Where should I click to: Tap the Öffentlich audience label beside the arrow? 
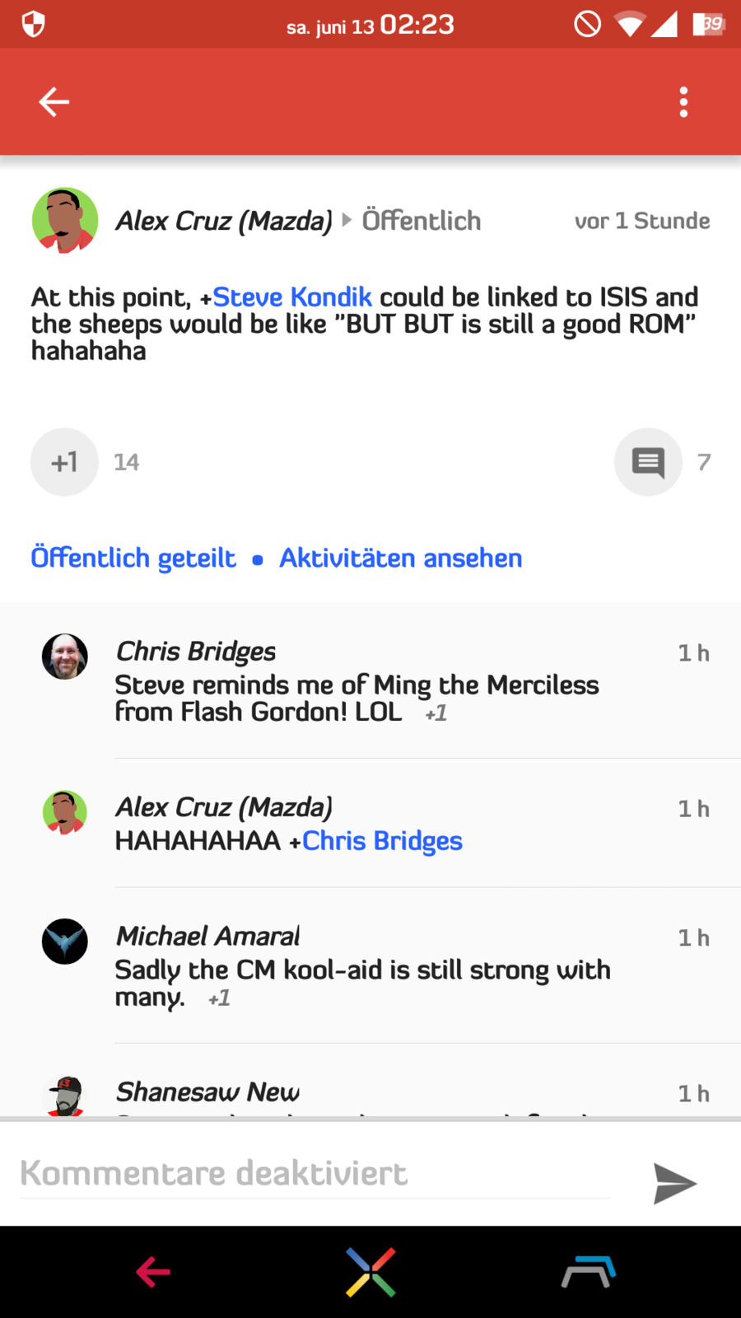click(422, 221)
